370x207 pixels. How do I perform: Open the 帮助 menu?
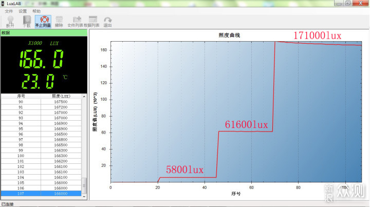pos(36,11)
